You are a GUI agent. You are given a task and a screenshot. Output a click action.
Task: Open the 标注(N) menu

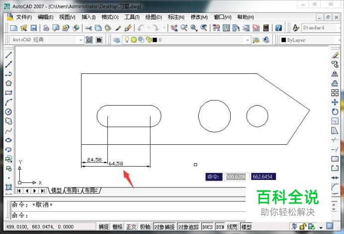tap(176, 17)
